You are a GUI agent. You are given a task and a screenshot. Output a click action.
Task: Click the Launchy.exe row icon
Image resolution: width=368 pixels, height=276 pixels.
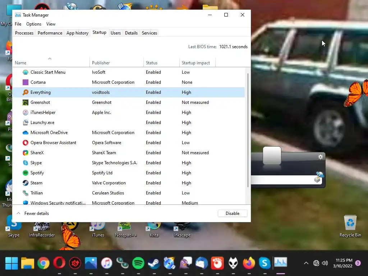[x=26, y=123]
